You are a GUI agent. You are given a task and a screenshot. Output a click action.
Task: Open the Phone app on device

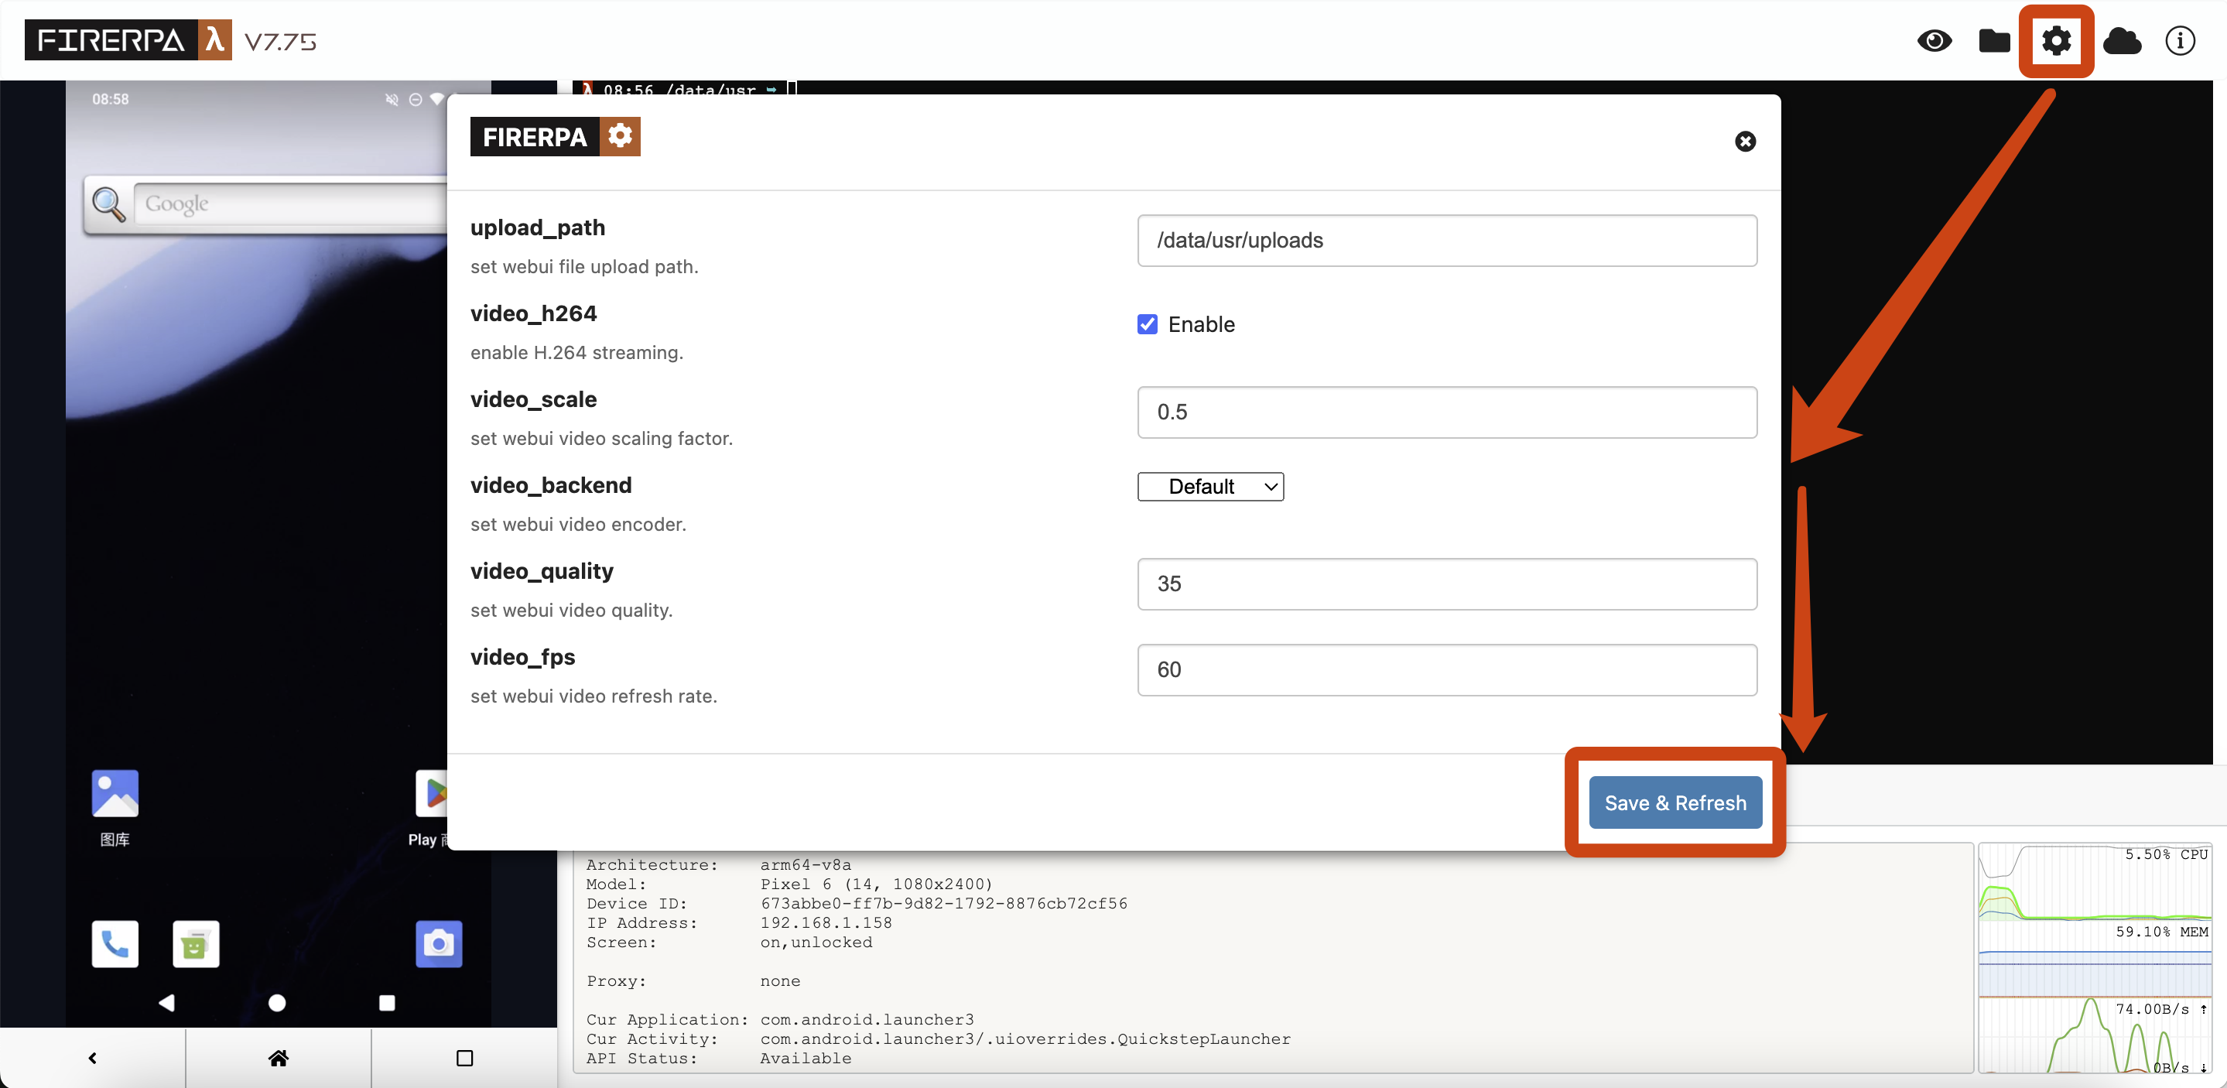click(115, 943)
